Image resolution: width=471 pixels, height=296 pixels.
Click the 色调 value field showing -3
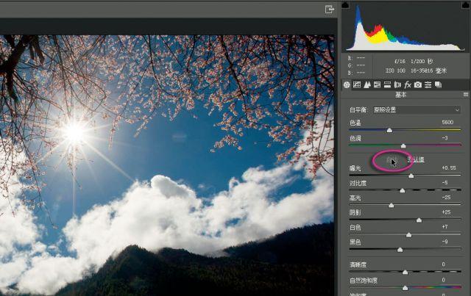coord(445,138)
